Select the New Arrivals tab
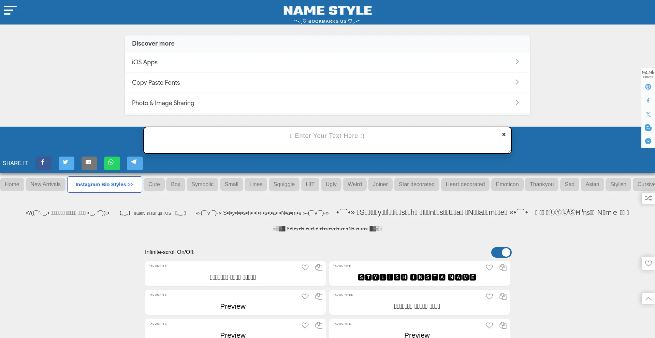The image size is (655, 338). tap(45, 184)
